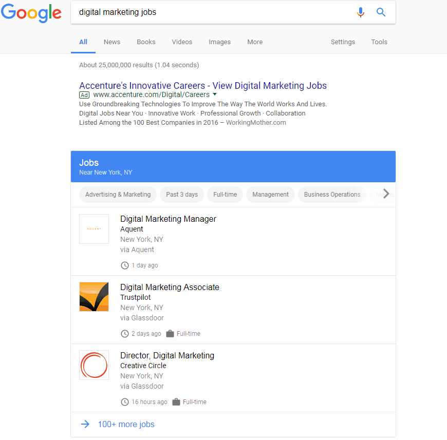Click the briefcase icon in the Trustpilot listing
This screenshot has width=447, height=440.
(170, 334)
